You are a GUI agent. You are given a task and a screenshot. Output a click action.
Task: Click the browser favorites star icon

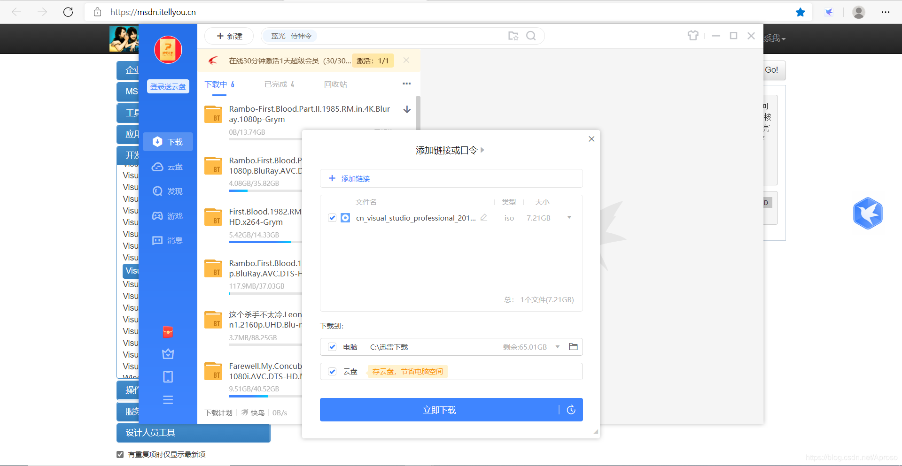pyautogui.click(x=801, y=12)
